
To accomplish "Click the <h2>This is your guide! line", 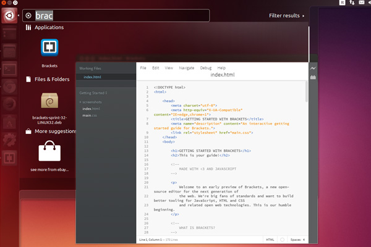I will [x=200, y=155].
